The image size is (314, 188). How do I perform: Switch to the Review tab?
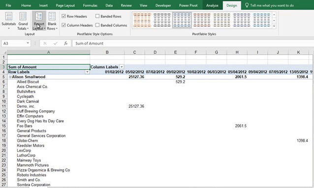(126, 5)
